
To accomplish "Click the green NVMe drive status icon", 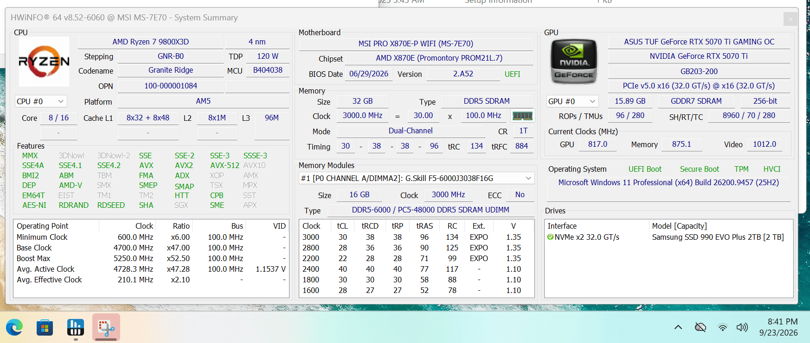I will pyautogui.click(x=550, y=237).
